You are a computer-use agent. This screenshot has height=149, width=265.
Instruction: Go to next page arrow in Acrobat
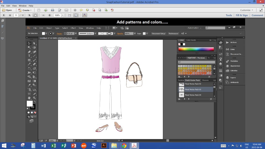pos(10,15)
